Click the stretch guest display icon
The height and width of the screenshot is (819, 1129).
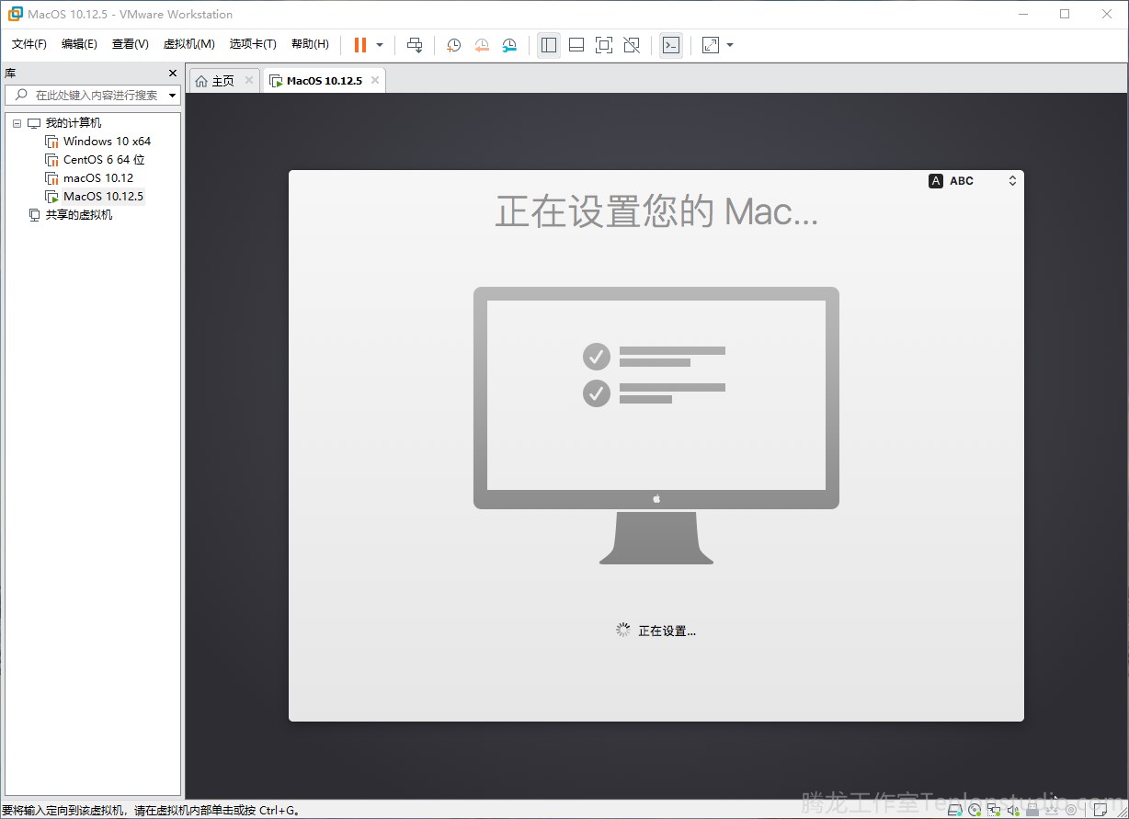[x=711, y=45]
